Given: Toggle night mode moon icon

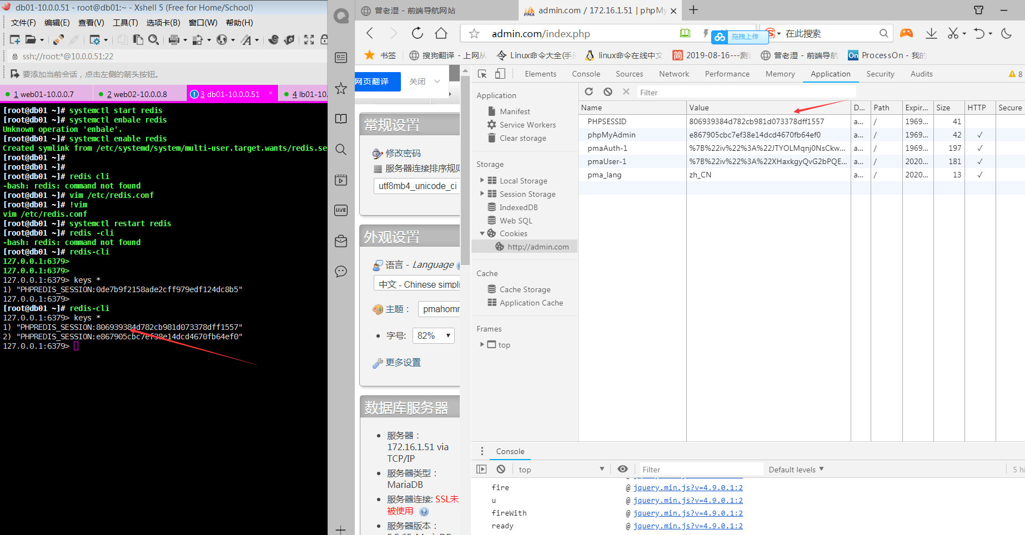Looking at the screenshot, I should pos(1006,33).
